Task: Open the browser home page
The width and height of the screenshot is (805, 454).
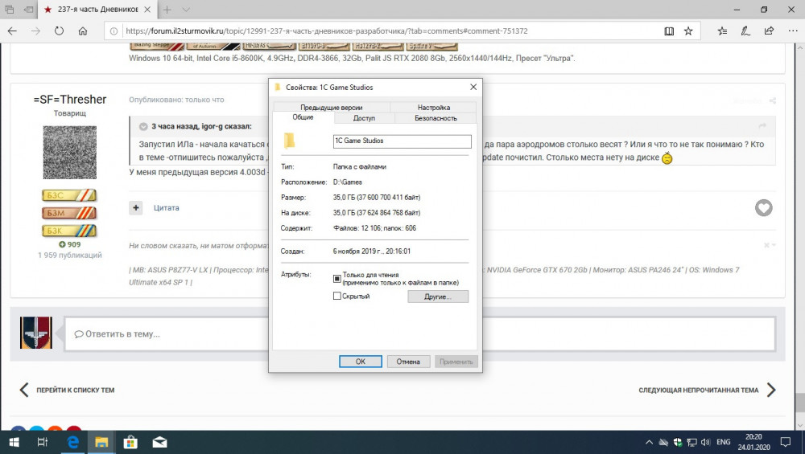Action: tap(83, 31)
